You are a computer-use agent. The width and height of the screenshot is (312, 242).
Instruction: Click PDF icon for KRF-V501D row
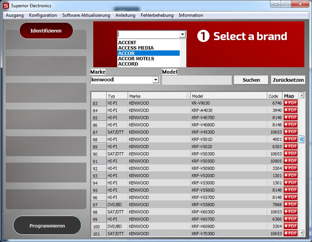291,139
